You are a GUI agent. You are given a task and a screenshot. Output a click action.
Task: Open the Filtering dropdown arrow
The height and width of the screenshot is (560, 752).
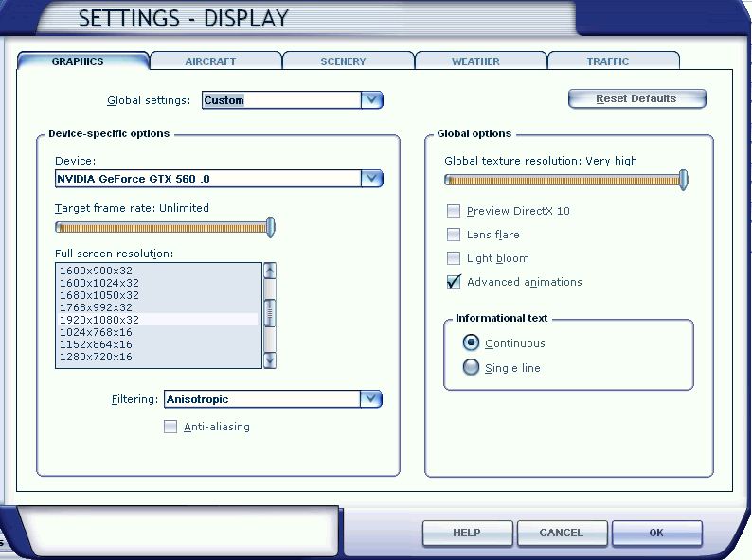pyautogui.click(x=371, y=399)
